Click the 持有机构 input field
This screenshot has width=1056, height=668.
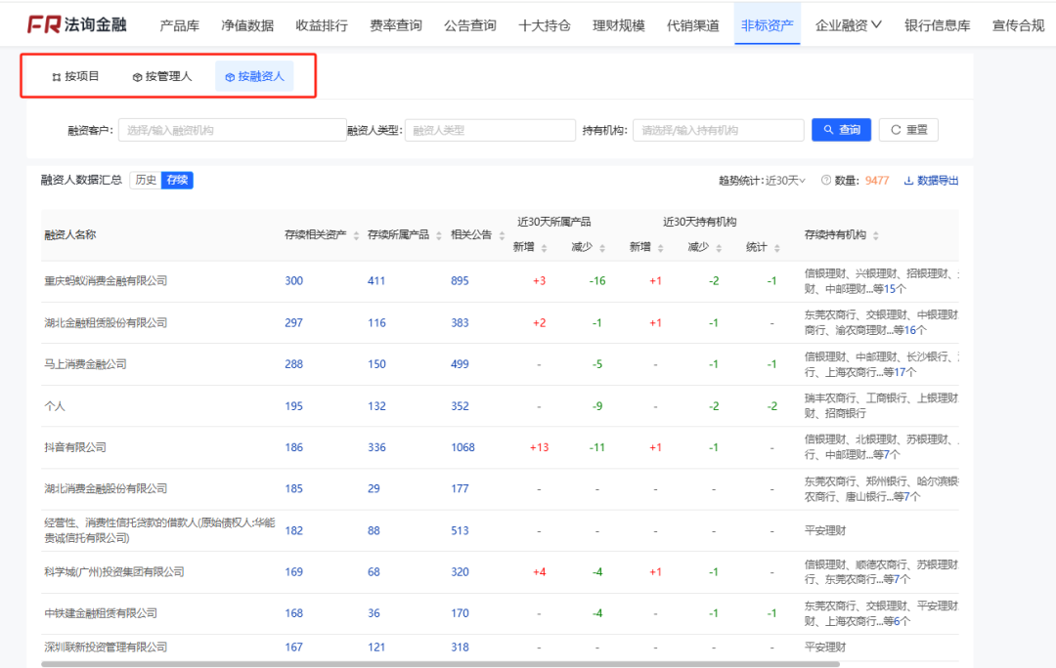[719, 129]
